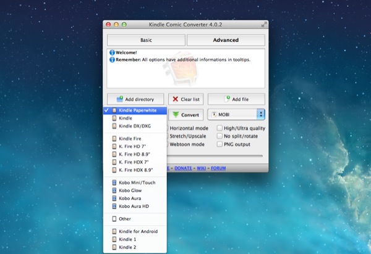Image resolution: width=371 pixels, height=254 pixels.
Task: Enable High/Ultra quality checkbox
Action: pos(220,128)
